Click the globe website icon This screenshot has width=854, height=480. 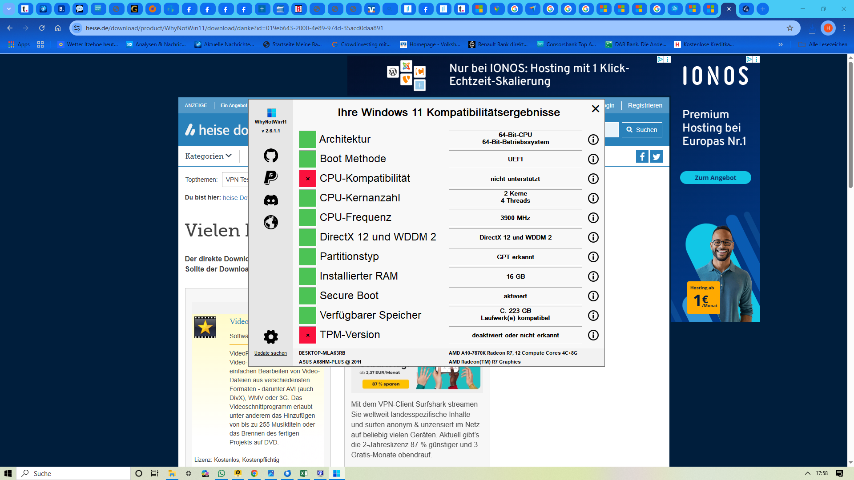tap(270, 222)
